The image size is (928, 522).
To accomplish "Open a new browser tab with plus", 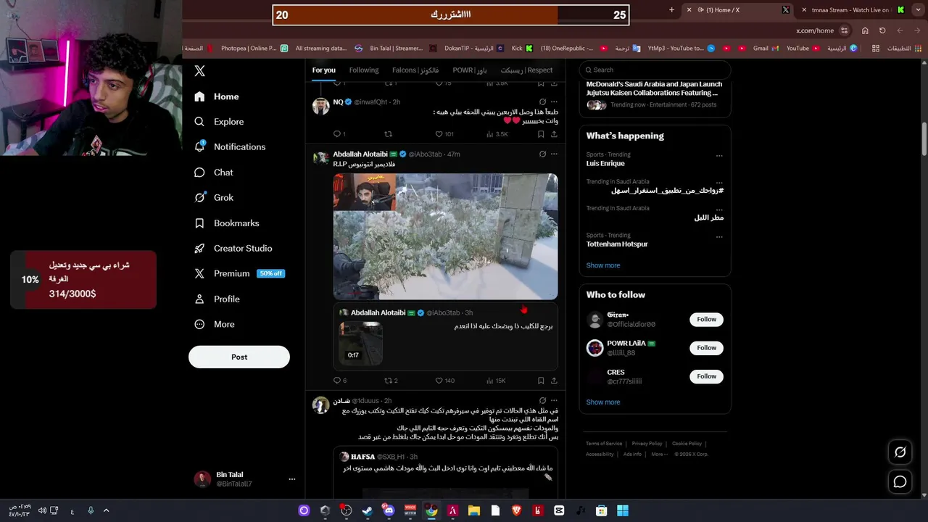I will [671, 10].
